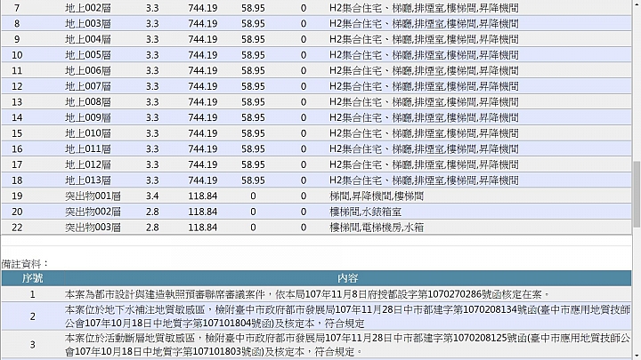Image resolution: width=641 pixels, height=360 pixels.
Task: Click remark sequence number 3
Action: pyautogui.click(x=32, y=345)
